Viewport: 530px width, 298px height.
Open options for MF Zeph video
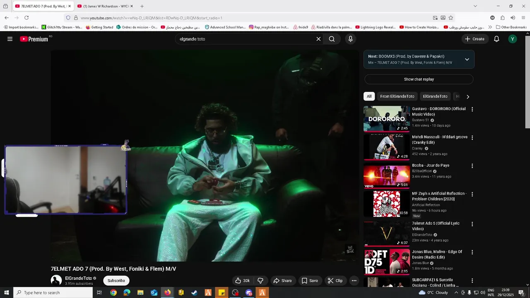472,194
